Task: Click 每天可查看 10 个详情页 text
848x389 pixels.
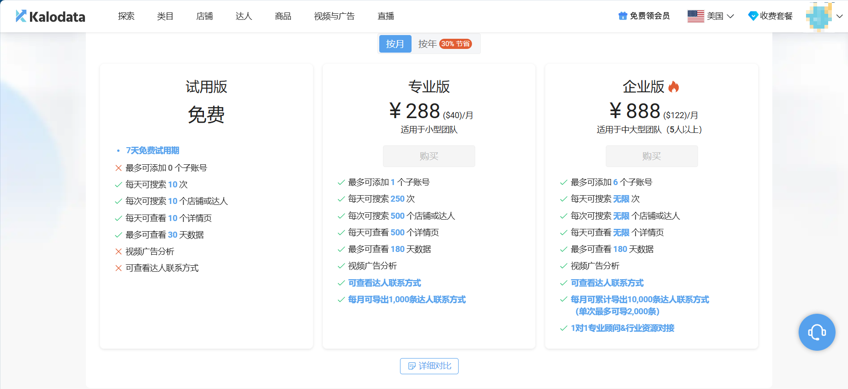Action: pyautogui.click(x=169, y=218)
